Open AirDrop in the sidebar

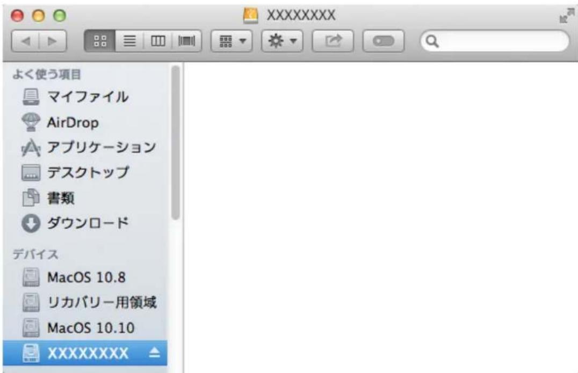(x=85, y=122)
